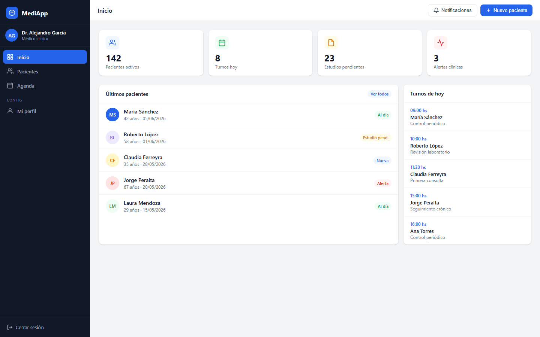Open the 11:30 hs Claudia Ferreyra appointment
This screenshot has height=337, width=540.
(x=467, y=174)
